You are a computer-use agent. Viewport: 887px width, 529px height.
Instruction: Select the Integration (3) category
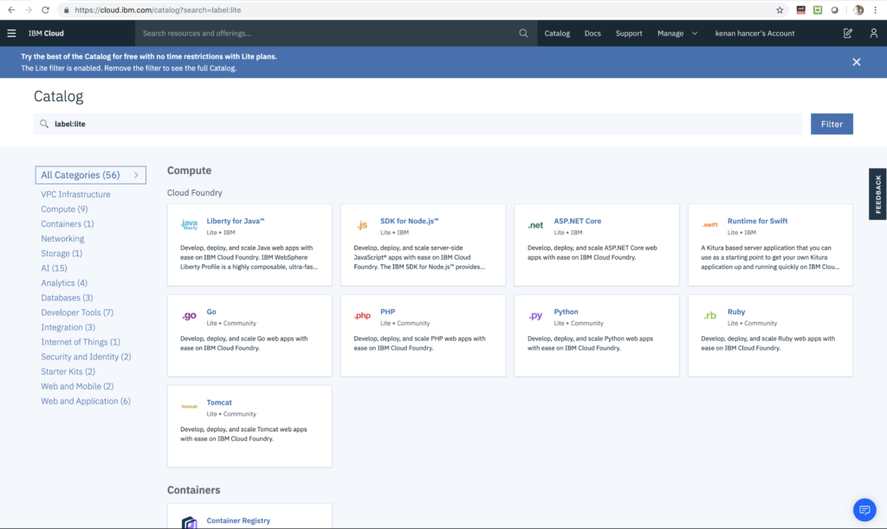coord(68,327)
